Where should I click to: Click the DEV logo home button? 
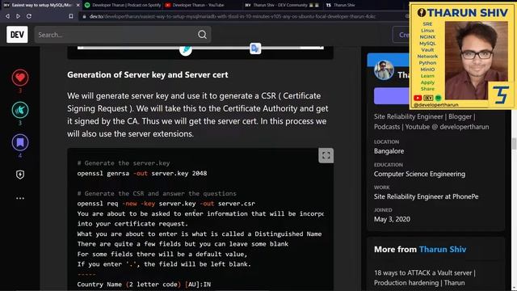coord(17,35)
